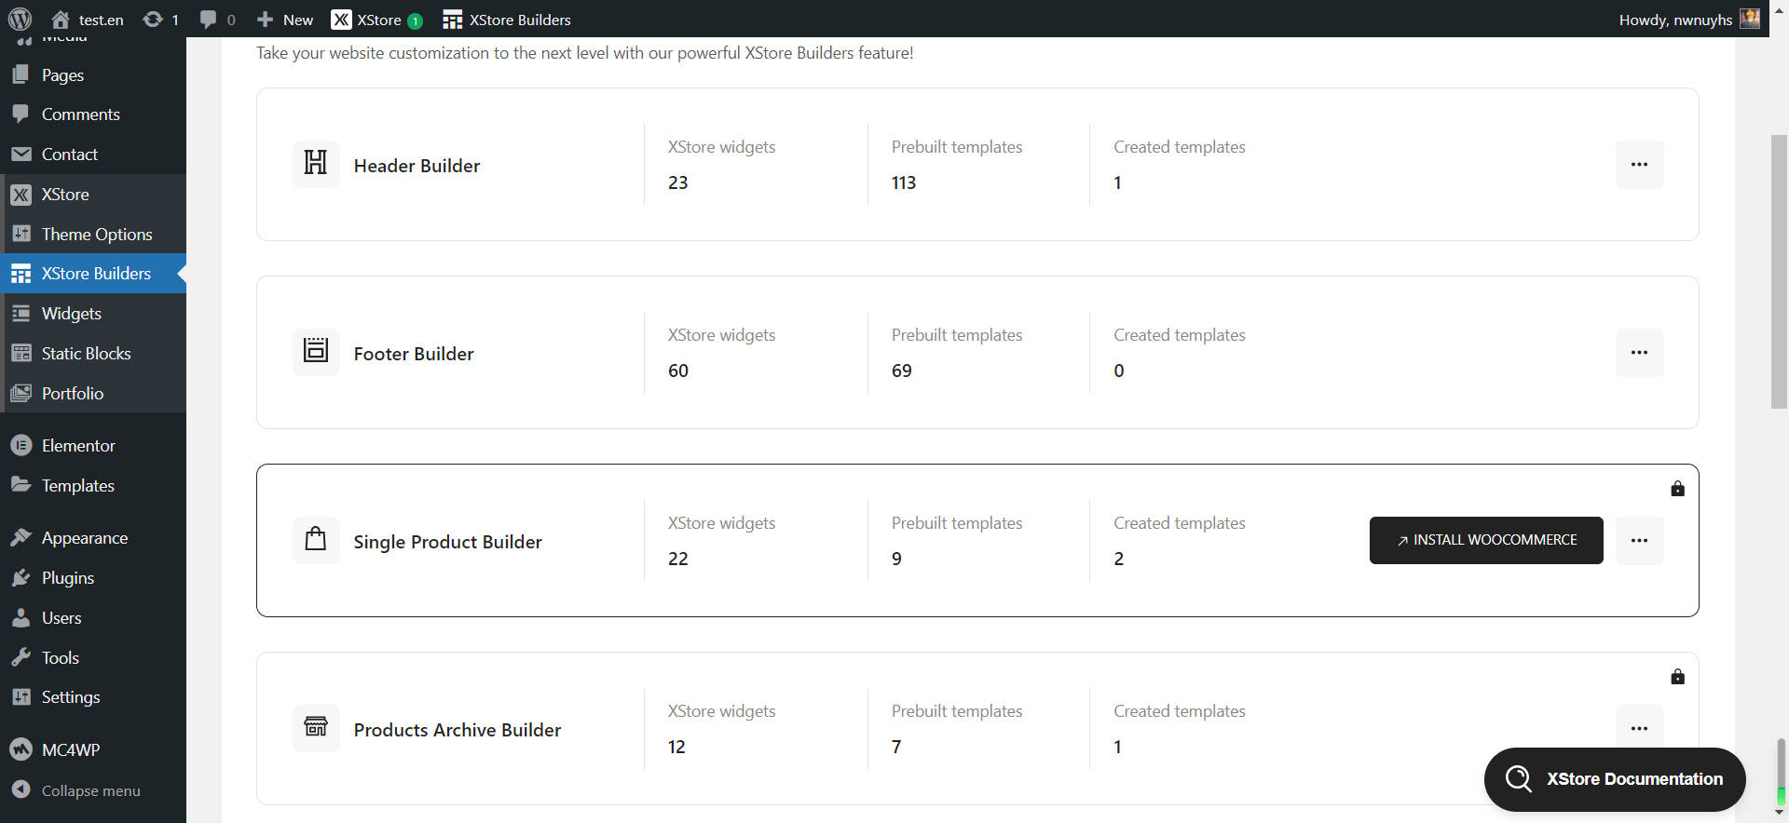Click Products Archive Builder XStore widgets count 12
The image size is (1789, 823).
tap(676, 747)
